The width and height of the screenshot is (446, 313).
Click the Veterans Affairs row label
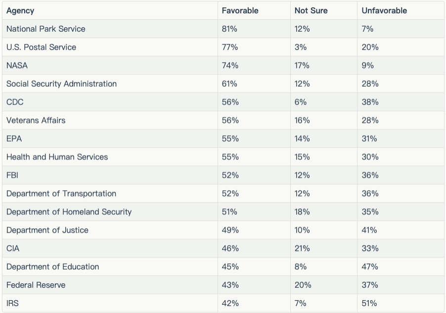click(36, 120)
